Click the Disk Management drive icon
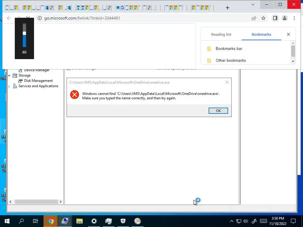 tap(20, 81)
